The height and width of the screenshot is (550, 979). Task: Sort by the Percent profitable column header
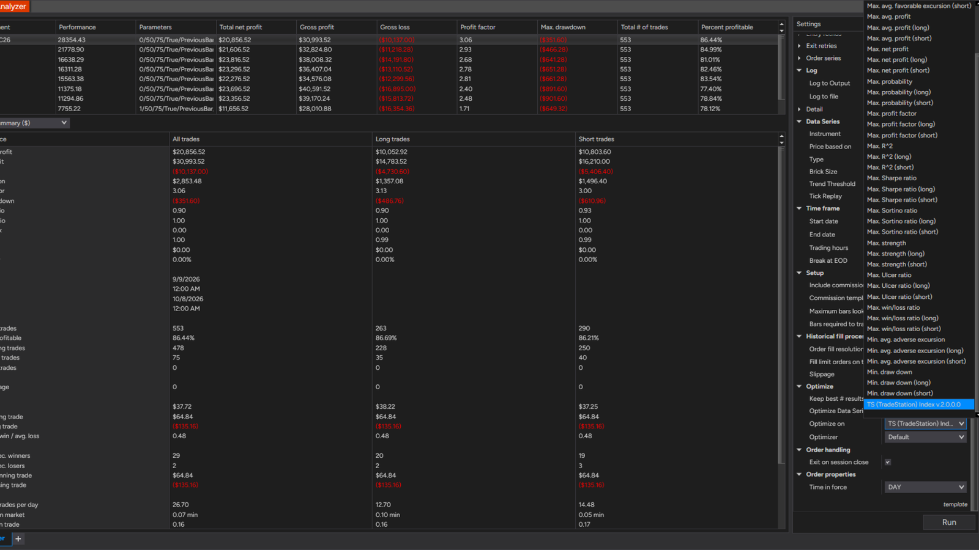(738, 28)
